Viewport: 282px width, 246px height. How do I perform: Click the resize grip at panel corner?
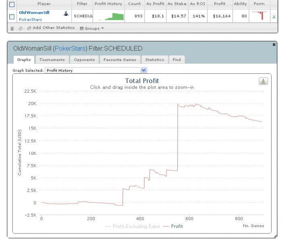pyautogui.click(x=275, y=236)
